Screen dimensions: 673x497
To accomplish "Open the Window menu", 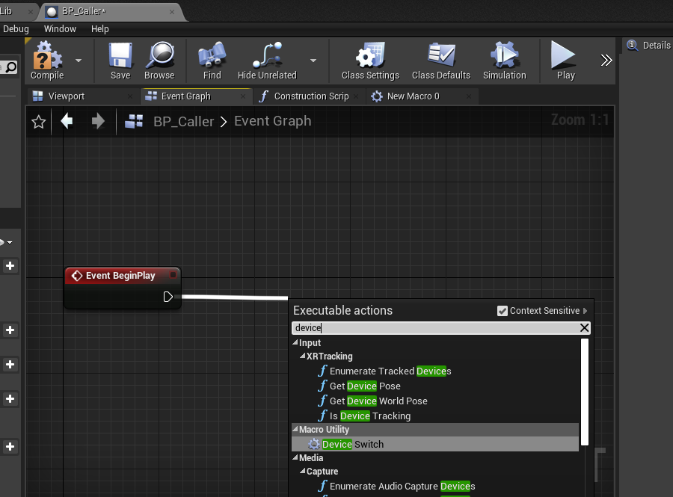I will 60,28.
